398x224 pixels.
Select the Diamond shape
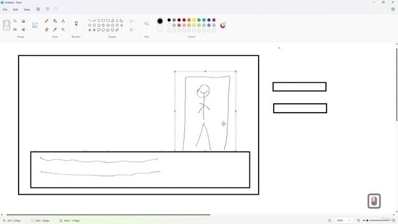click(90, 25)
